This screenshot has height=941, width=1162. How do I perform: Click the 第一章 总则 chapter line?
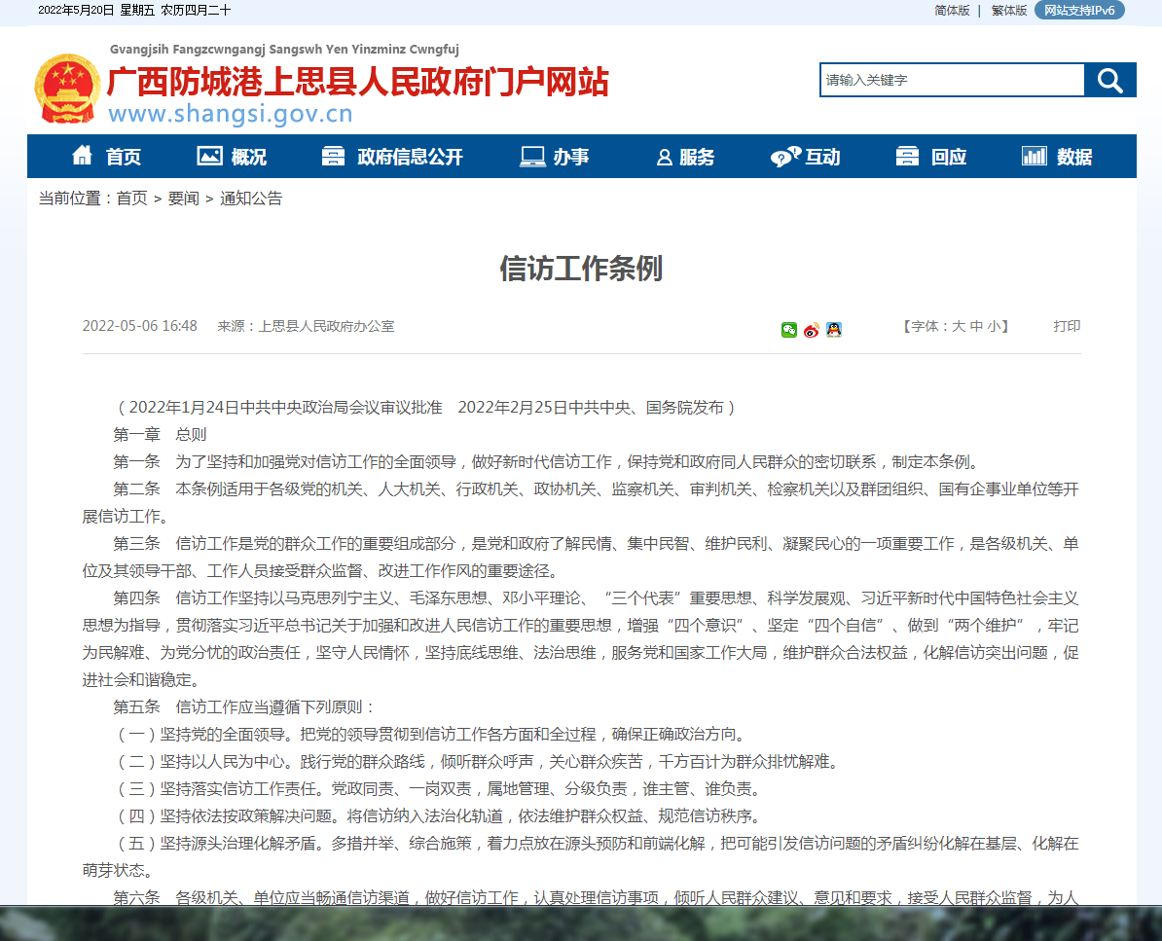pos(160,434)
